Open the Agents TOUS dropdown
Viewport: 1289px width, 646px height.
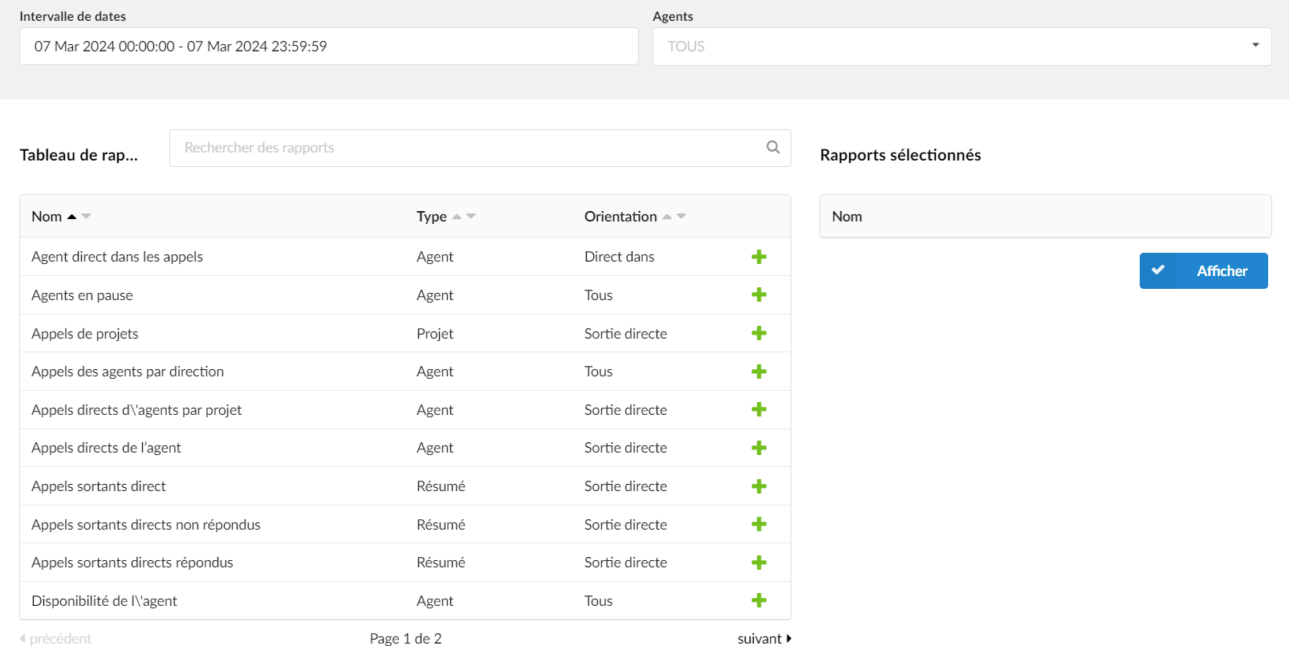click(x=962, y=47)
